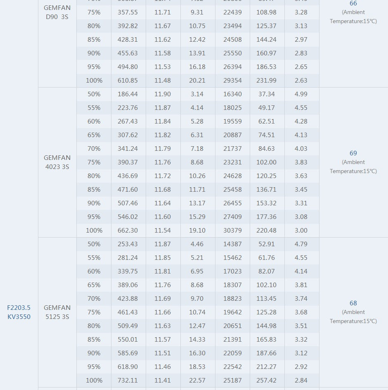Click the 662.30 thrust value cell
The width and height of the screenshot is (388, 390).
tap(128, 230)
